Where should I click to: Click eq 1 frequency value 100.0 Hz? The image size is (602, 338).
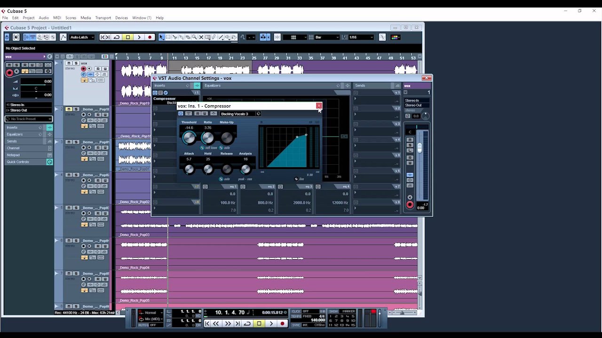point(228,203)
